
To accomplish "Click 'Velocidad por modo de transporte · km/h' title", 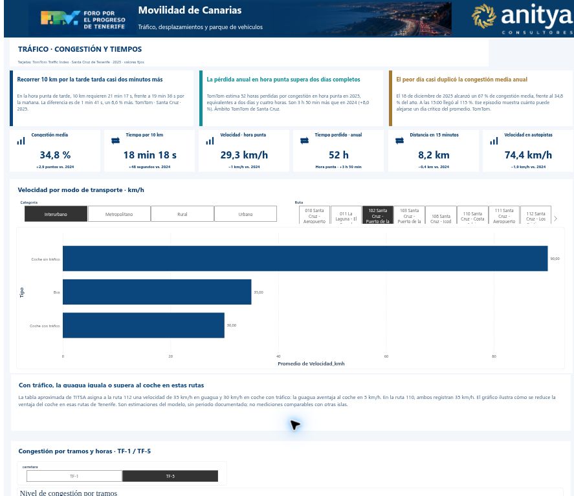I will (x=81, y=190).
